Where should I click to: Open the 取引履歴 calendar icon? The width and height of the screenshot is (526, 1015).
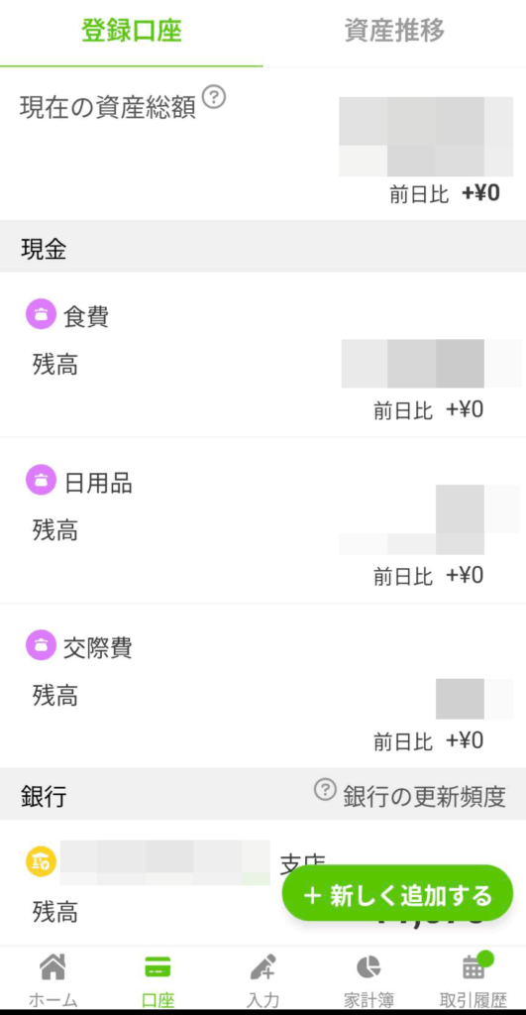[x=473, y=967]
